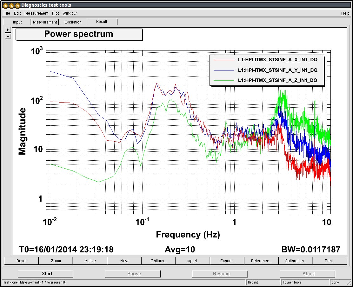Click the Active button
Screen dimensions: 353x287
click(x=90, y=261)
